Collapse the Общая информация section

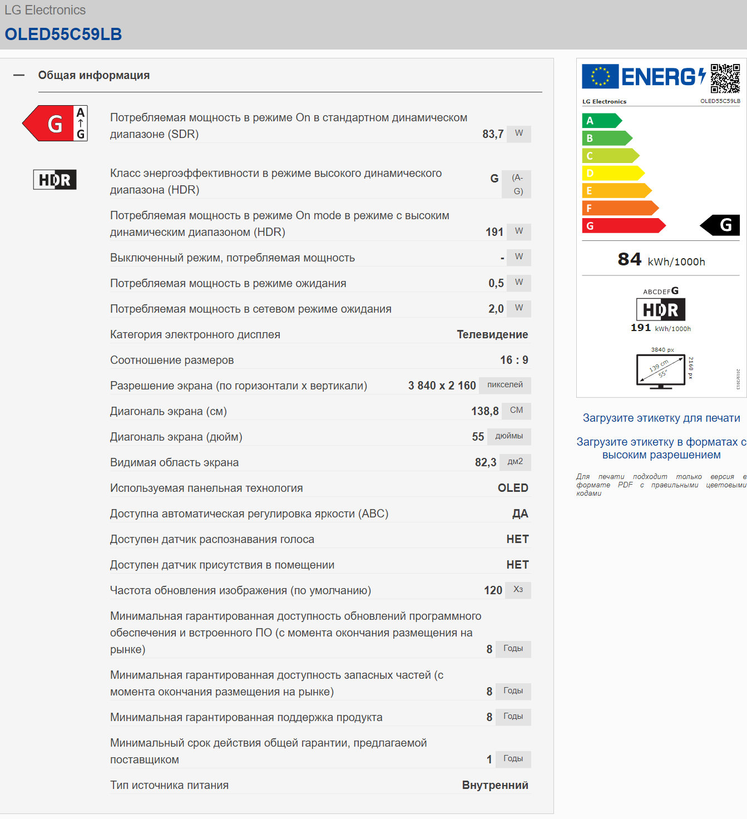click(19, 75)
